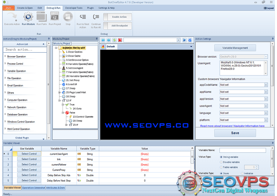Pin the Module/Project panel
Screen dimensions: 277x196
97,39
